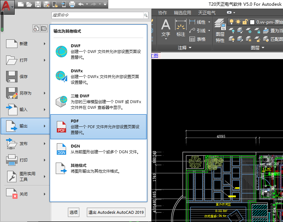Click the Undo arrow icon

81,4
